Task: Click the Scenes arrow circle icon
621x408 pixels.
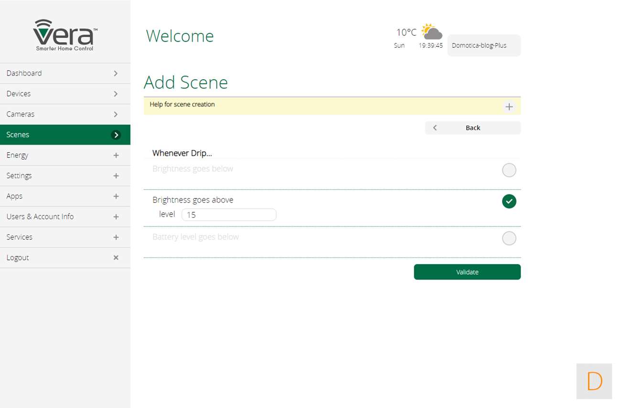Action: [116, 135]
